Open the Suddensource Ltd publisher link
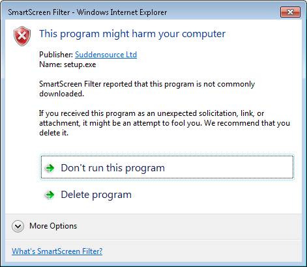This screenshot has height=267, width=307. point(106,55)
